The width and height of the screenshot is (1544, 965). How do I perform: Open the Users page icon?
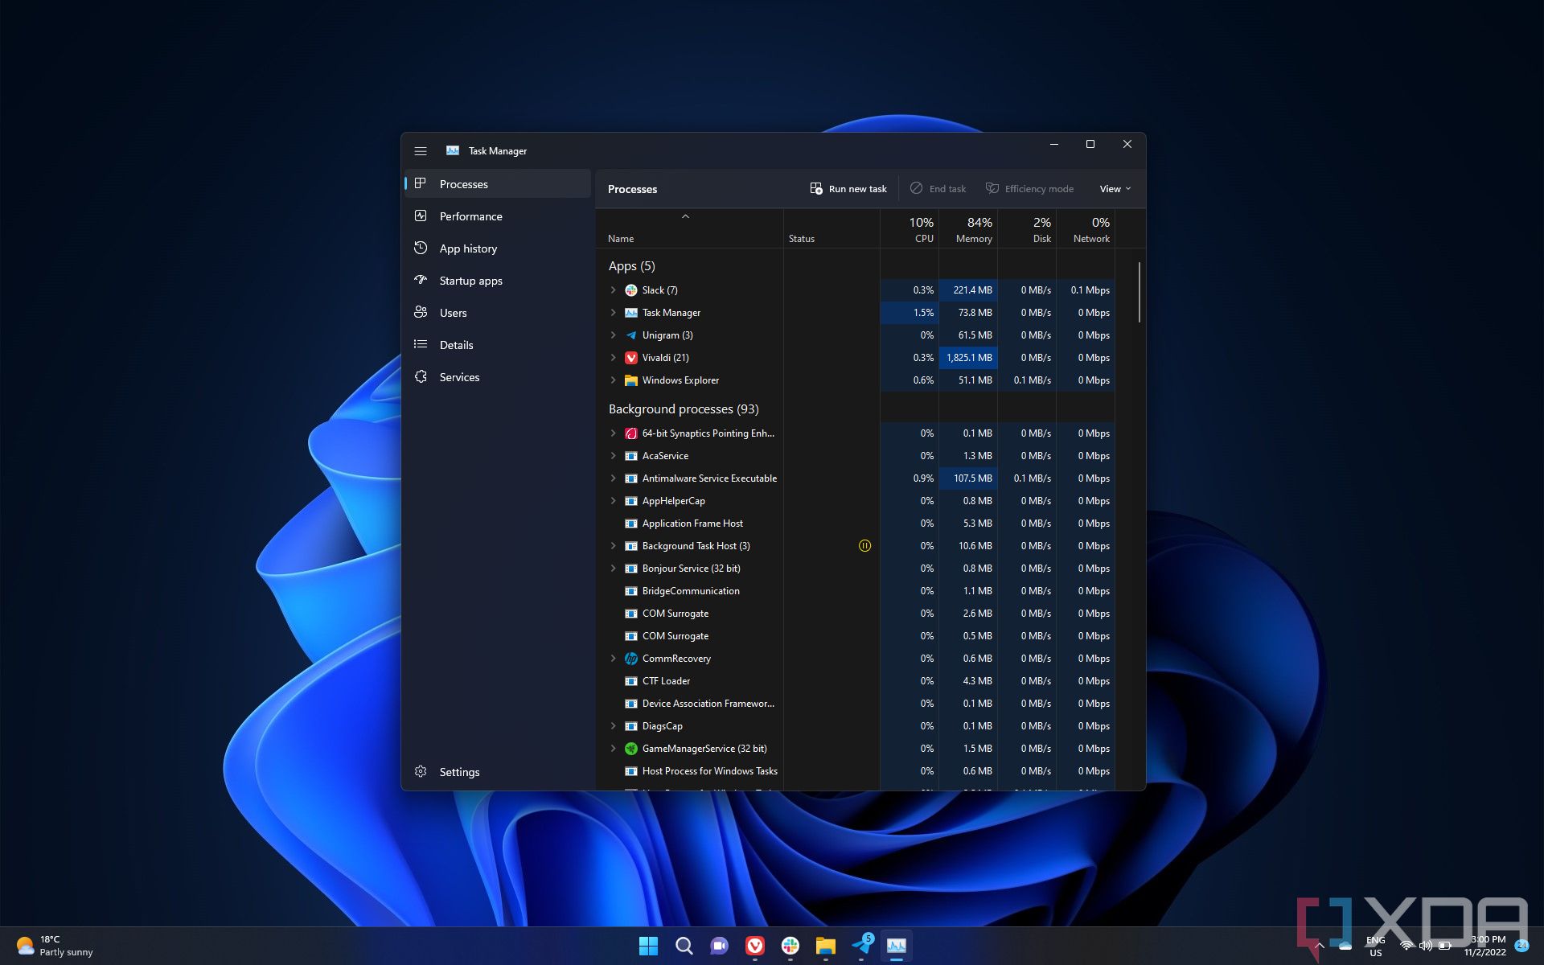click(421, 313)
